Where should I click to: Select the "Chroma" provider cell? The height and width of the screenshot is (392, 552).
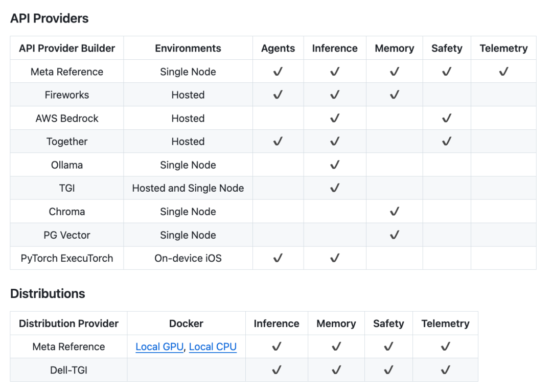67,212
